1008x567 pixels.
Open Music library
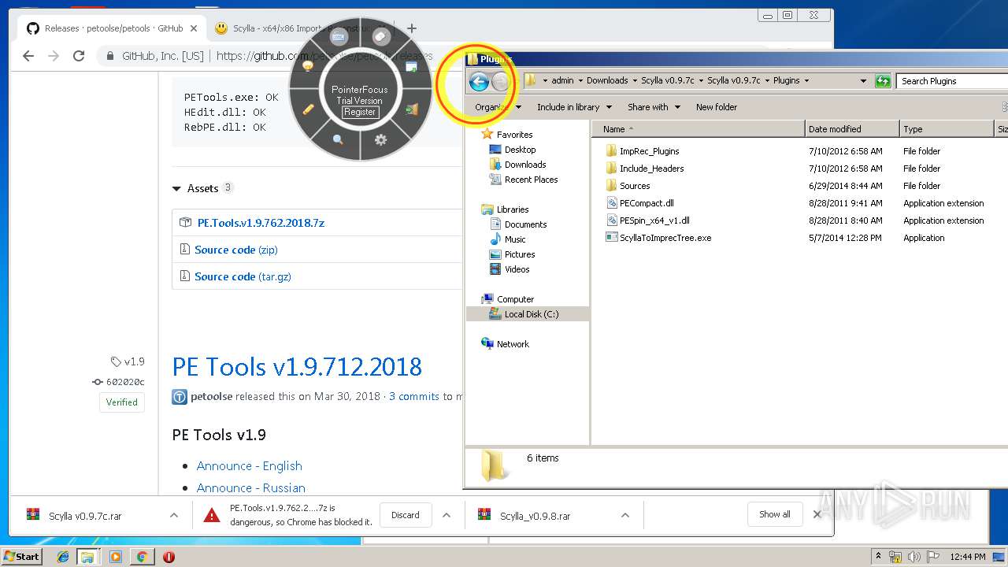pyautogui.click(x=515, y=239)
